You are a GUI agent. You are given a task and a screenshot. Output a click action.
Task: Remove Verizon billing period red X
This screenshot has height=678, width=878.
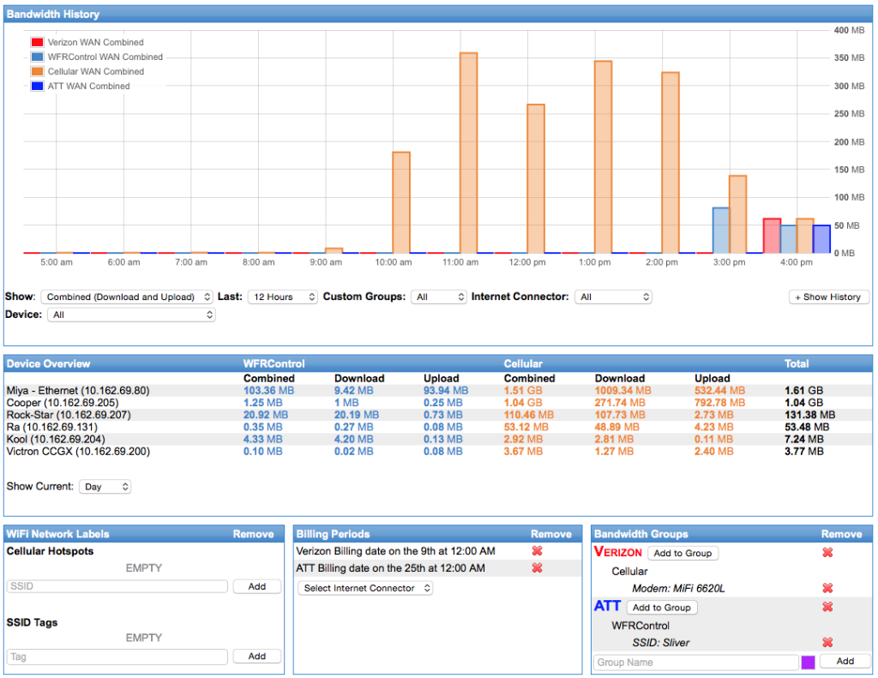point(537,551)
